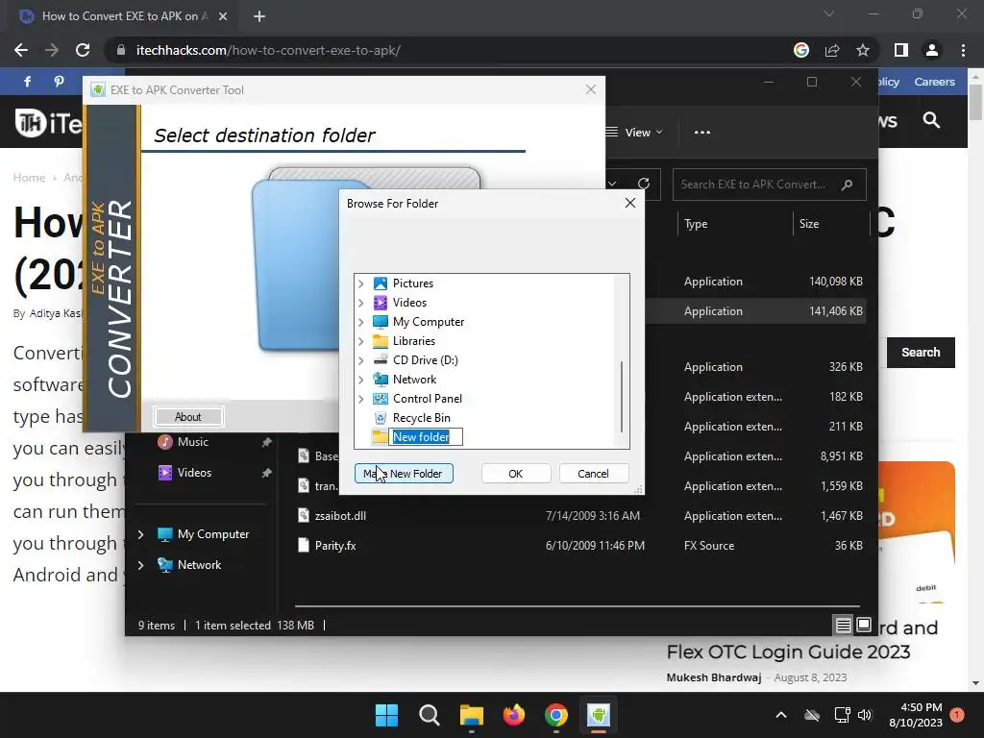984x738 pixels.
Task: Select zsaibot.dll file in Explorer
Action: pos(340,516)
